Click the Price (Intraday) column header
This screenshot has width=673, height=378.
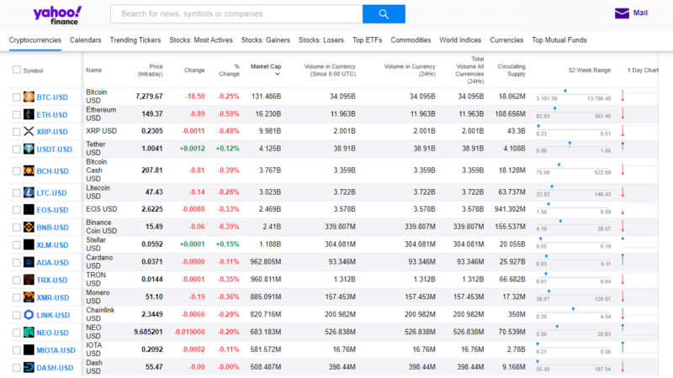[x=151, y=71]
